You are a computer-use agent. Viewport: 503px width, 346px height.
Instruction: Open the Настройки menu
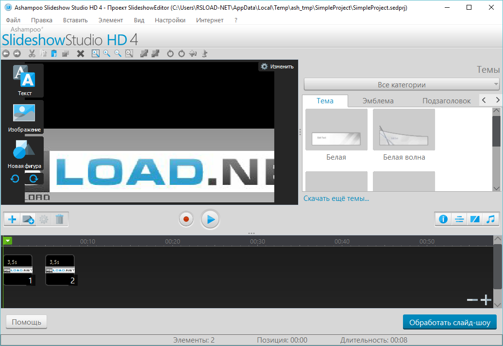(170, 20)
